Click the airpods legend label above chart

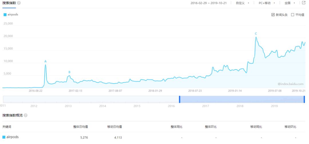[13, 15]
